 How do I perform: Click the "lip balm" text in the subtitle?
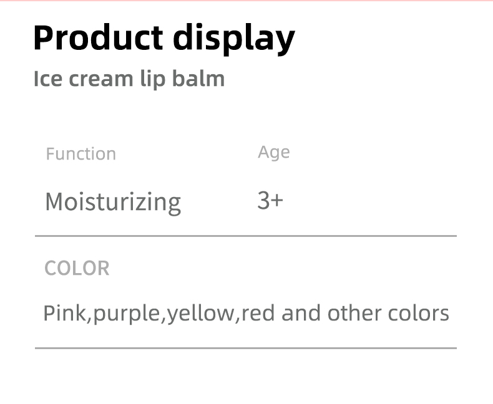tap(182, 79)
